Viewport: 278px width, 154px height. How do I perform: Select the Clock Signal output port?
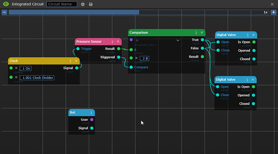tap(77, 68)
